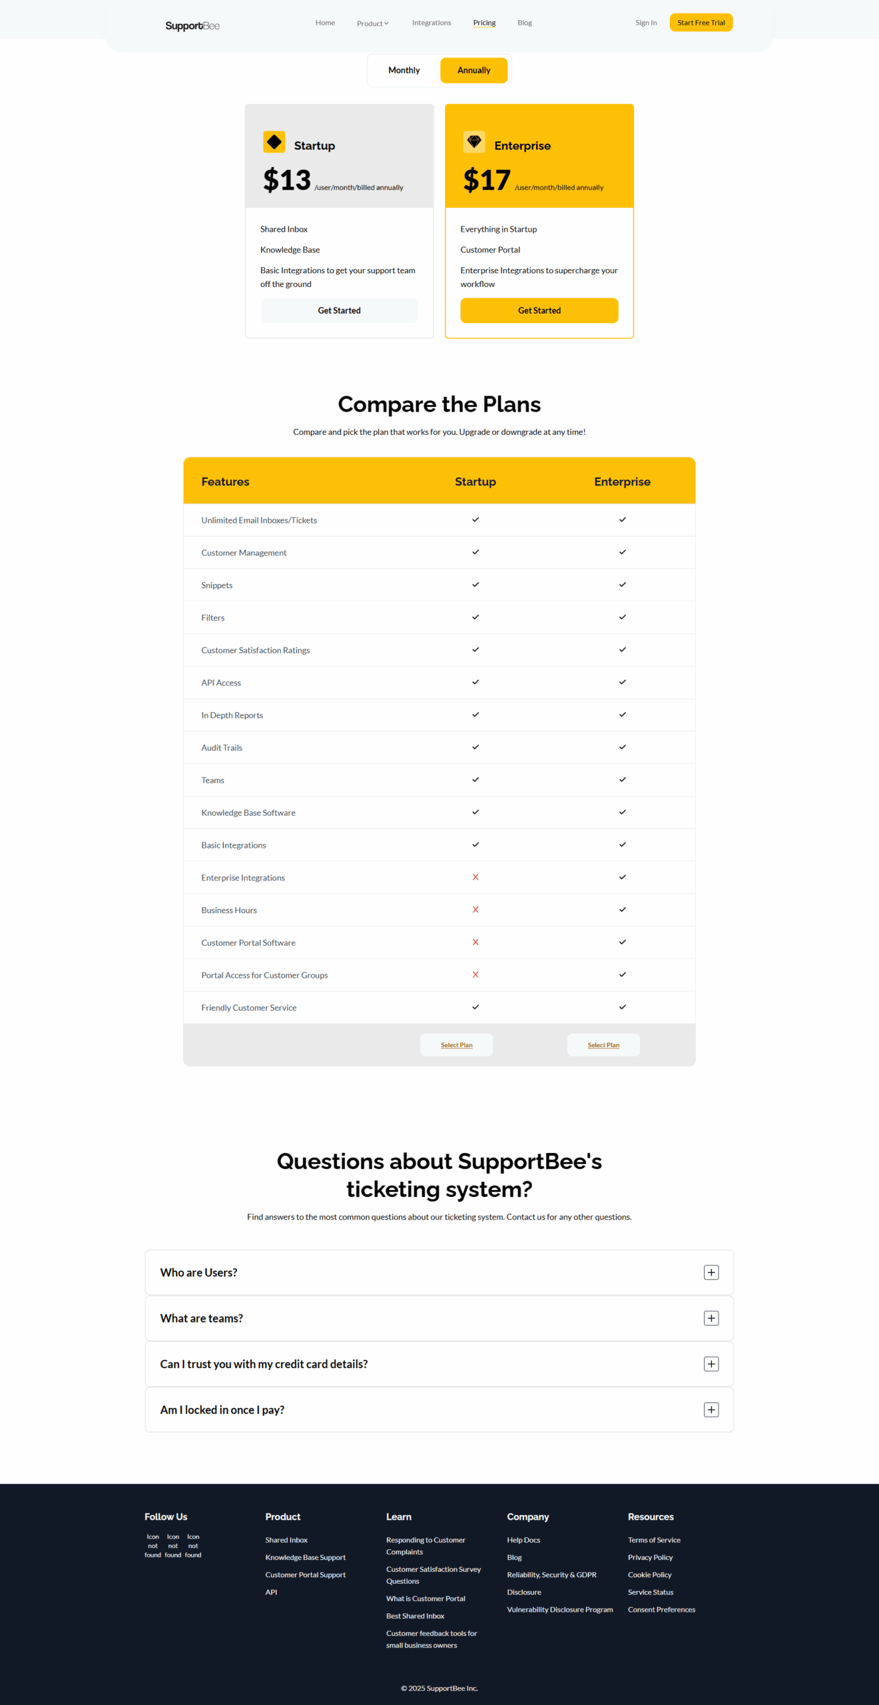Click the Enterprise checkmark for API Access
Screen dimensions: 879x1705
(623, 682)
